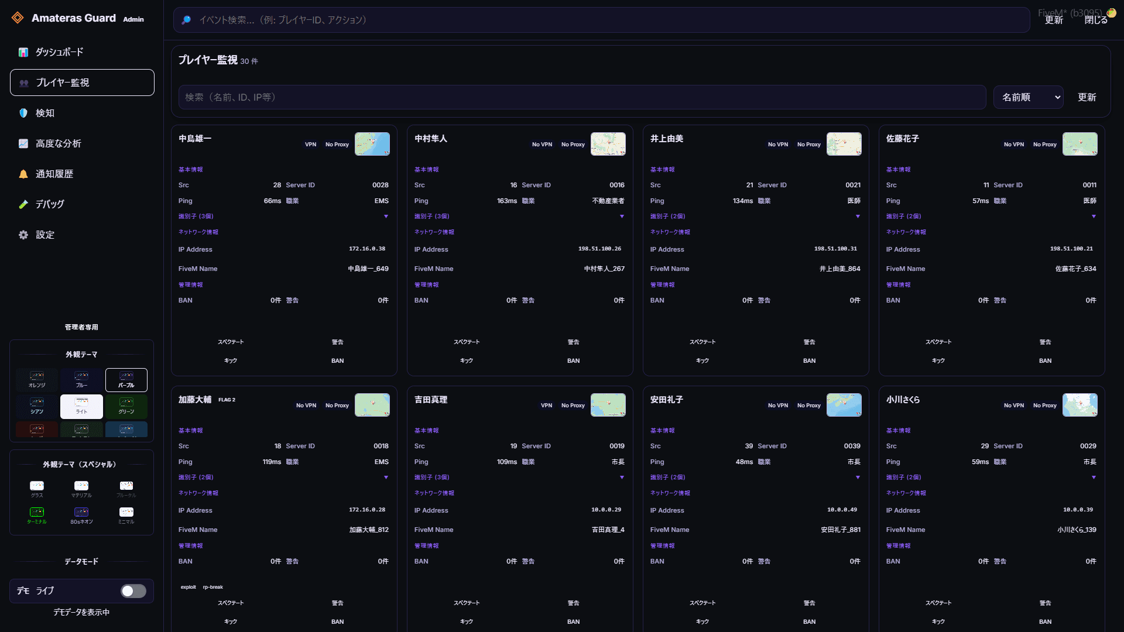The image size is (1124, 632).
Task: Select the ブルー theme tile
Action: pyautogui.click(x=81, y=380)
